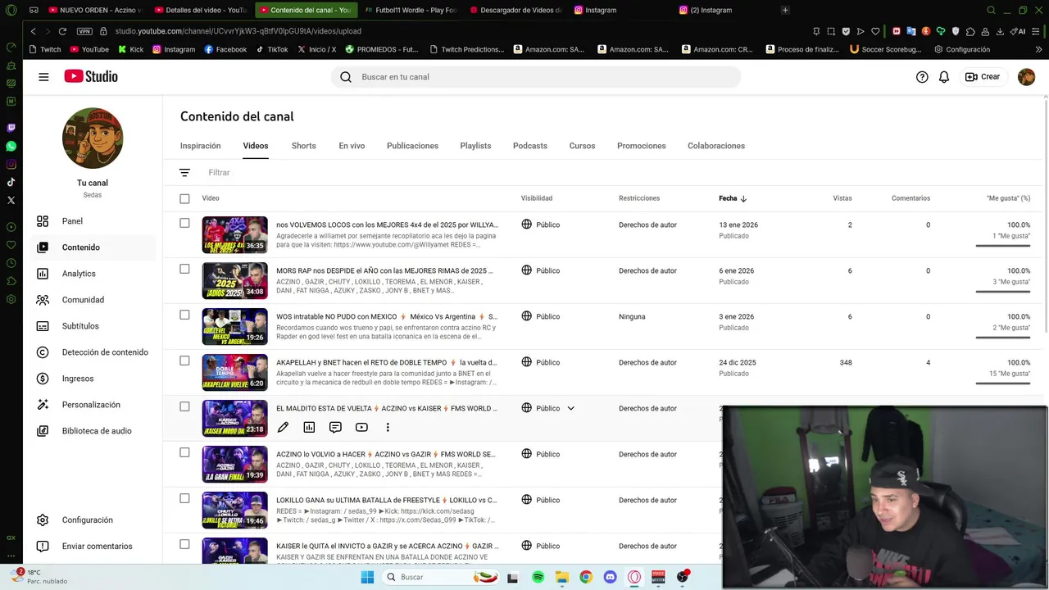Open Detección de contenido
Screen dimensions: 1049x590
(93, 352)
